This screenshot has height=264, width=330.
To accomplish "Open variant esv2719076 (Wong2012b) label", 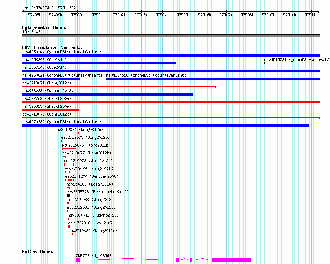I will coord(86,145).
